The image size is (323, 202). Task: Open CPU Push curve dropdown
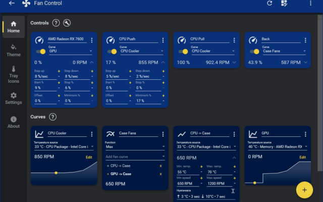pyautogui.click(x=141, y=51)
